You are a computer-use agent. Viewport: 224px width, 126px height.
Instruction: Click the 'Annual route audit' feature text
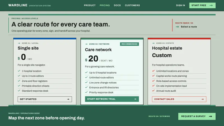[x=166, y=91]
